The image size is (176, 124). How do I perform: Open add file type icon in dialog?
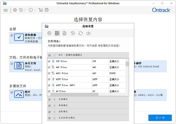coord(65,33)
